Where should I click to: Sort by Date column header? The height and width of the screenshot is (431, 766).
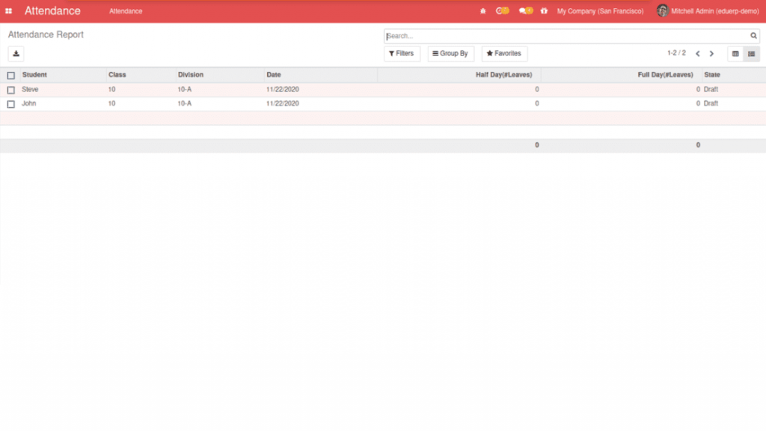pyautogui.click(x=274, y=75)
